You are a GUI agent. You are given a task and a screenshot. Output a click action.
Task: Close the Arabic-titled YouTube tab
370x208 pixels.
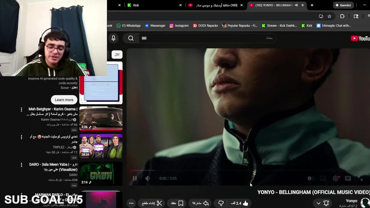click(x=241, y=5)
